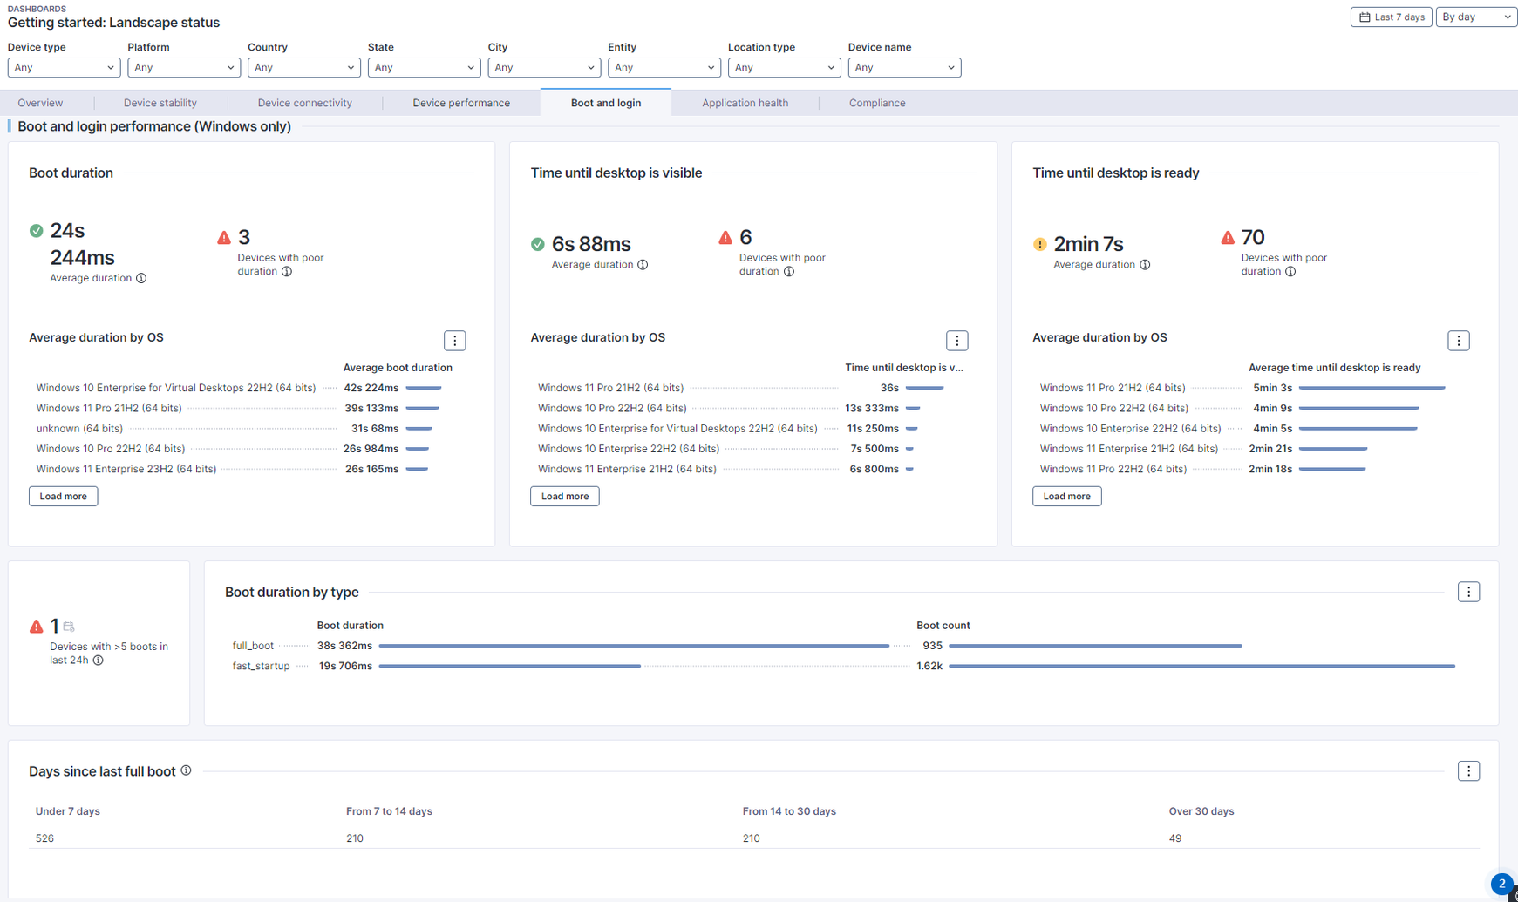Open Boot duration by type options menu
Image resolution: width=1518 pixels, height=902 pixels.
(x=1468, y=592)
